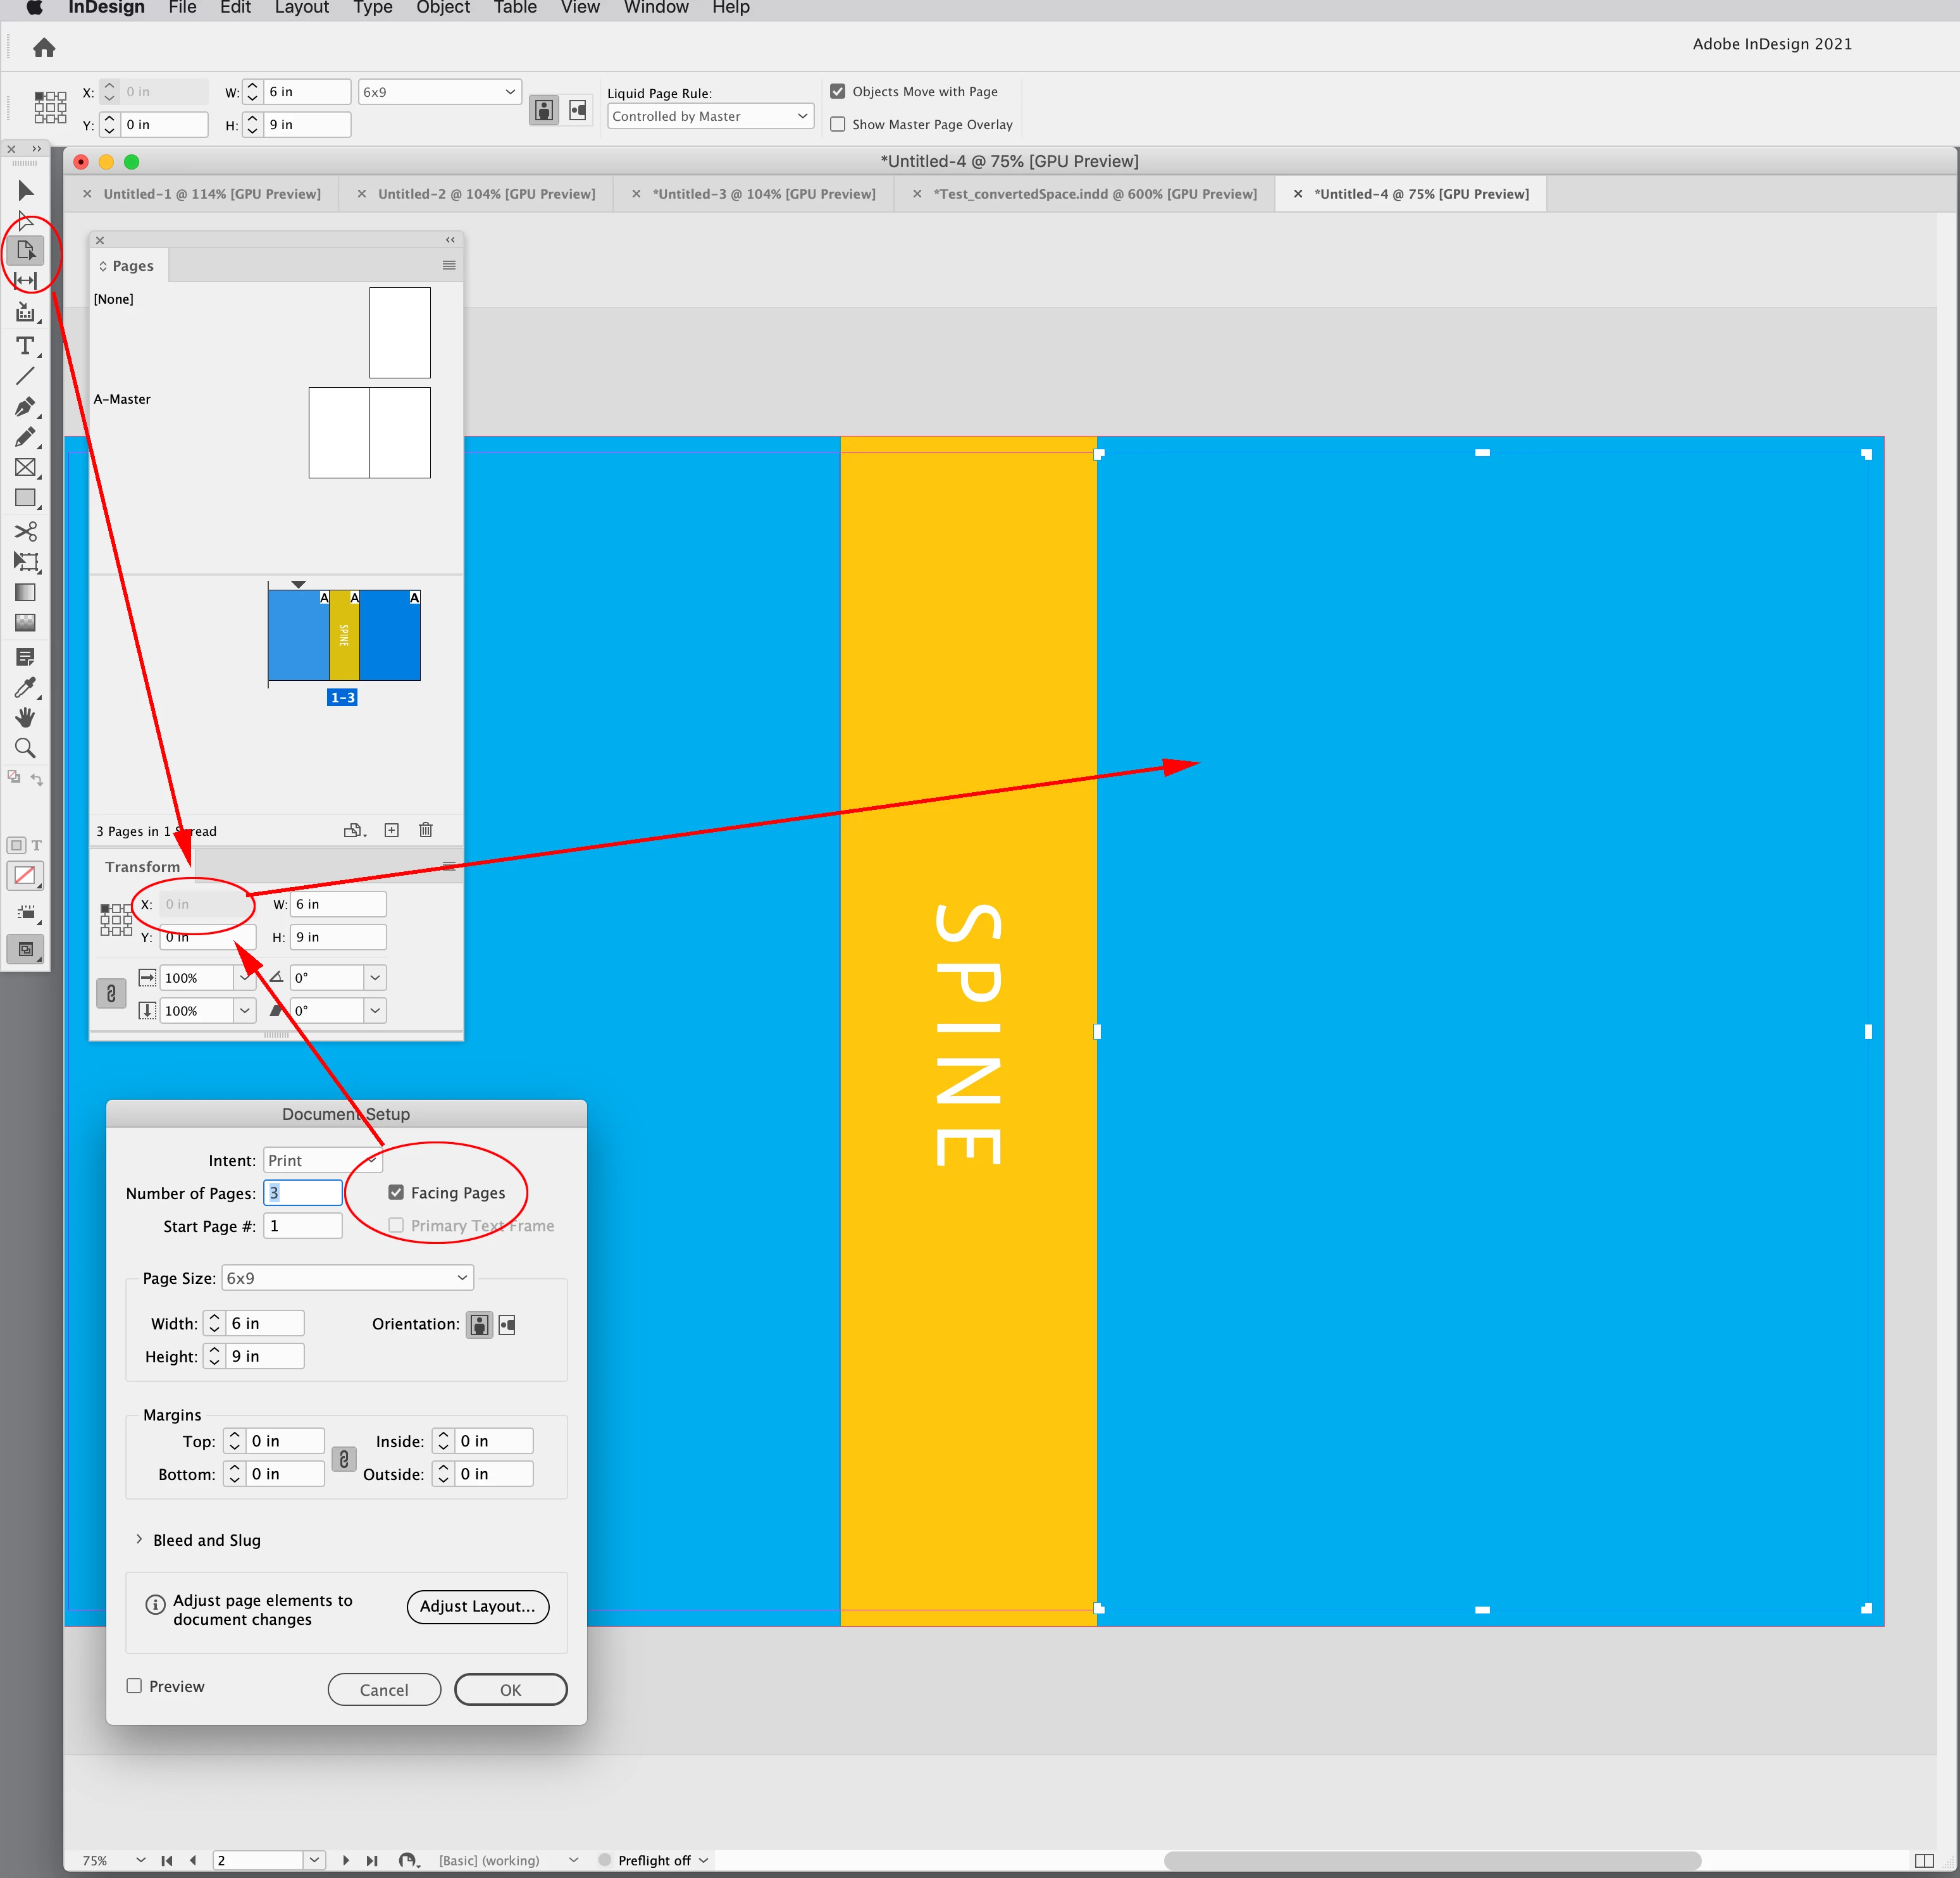
Task: Click the Home icon
Action: coord(44,48)
